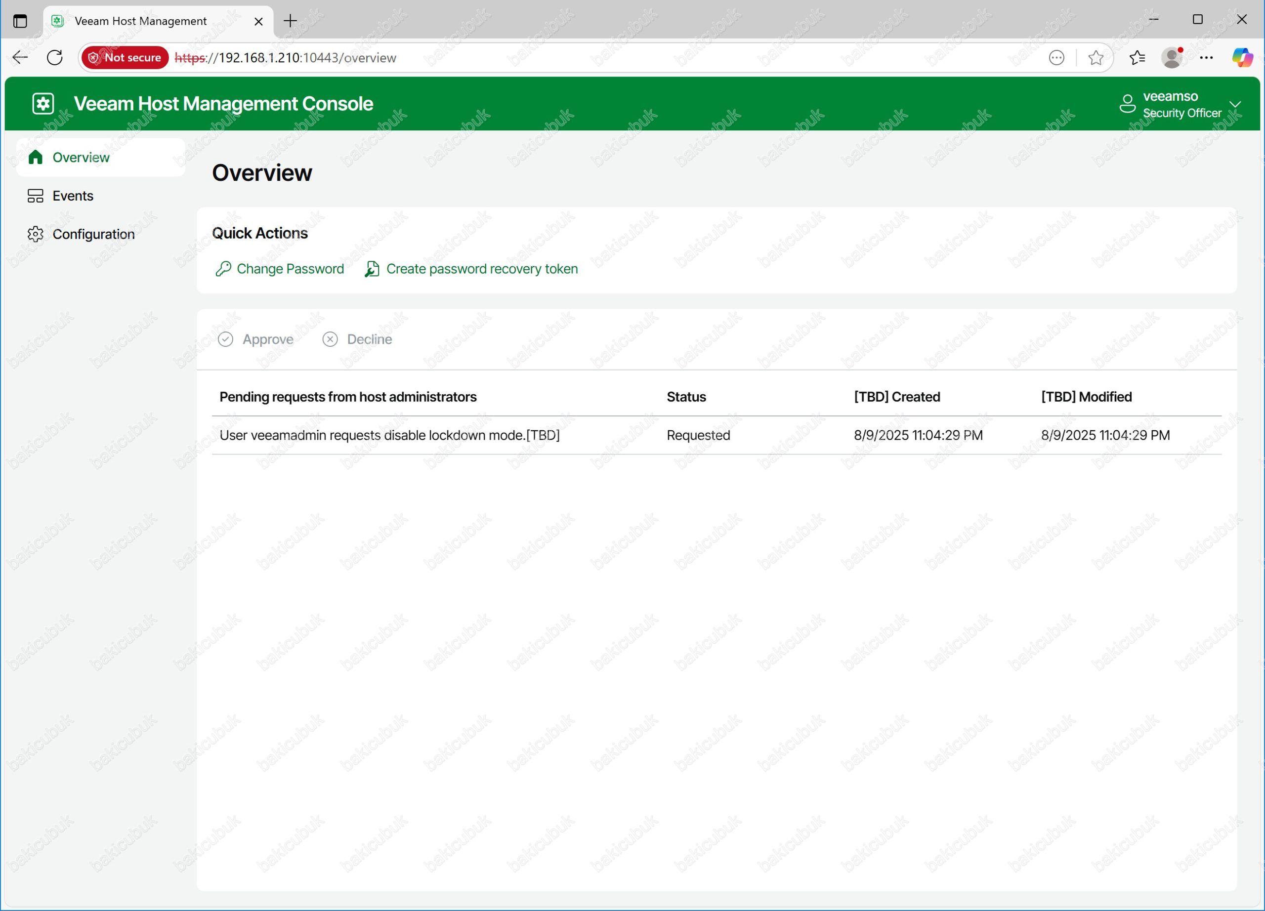Click Pending requests from host administrators header

347,396
